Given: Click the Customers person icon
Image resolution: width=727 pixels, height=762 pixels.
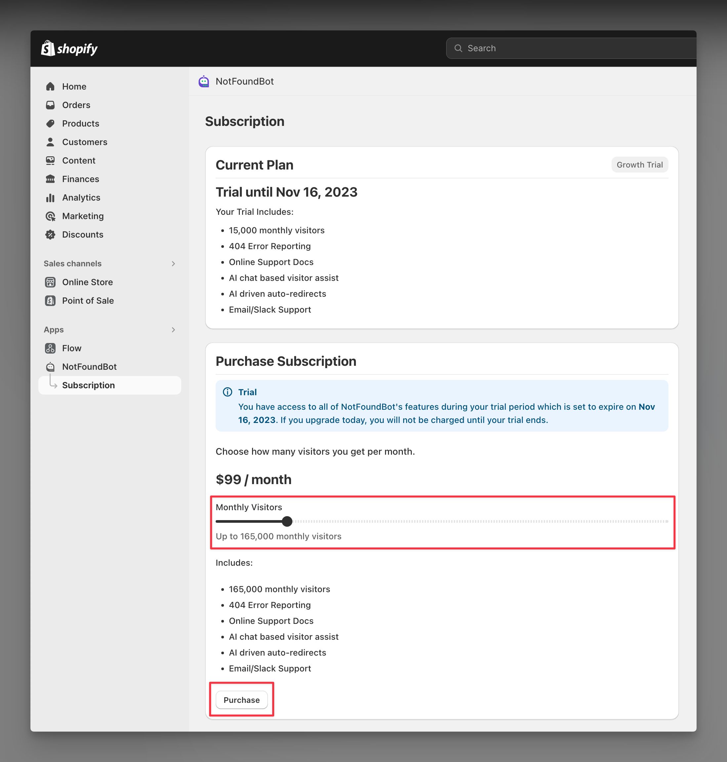Looking at the screenshot, I should [50, 142].
